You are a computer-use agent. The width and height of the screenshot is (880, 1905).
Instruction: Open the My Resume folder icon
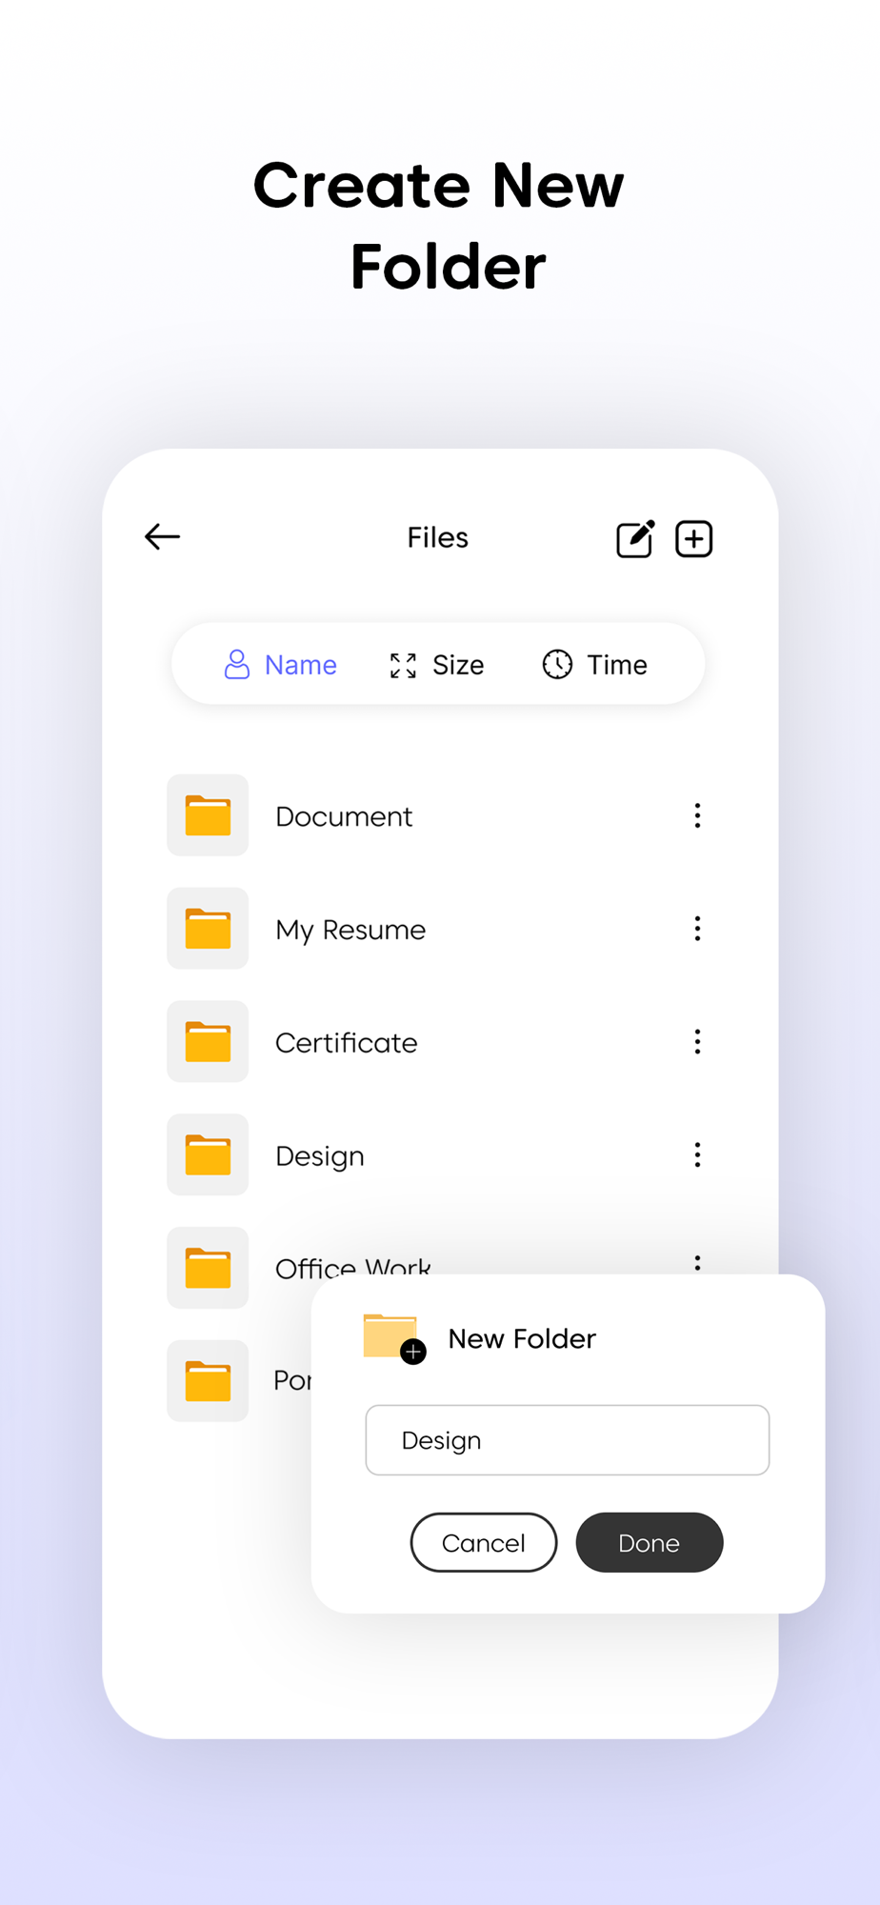coord(208,929)
